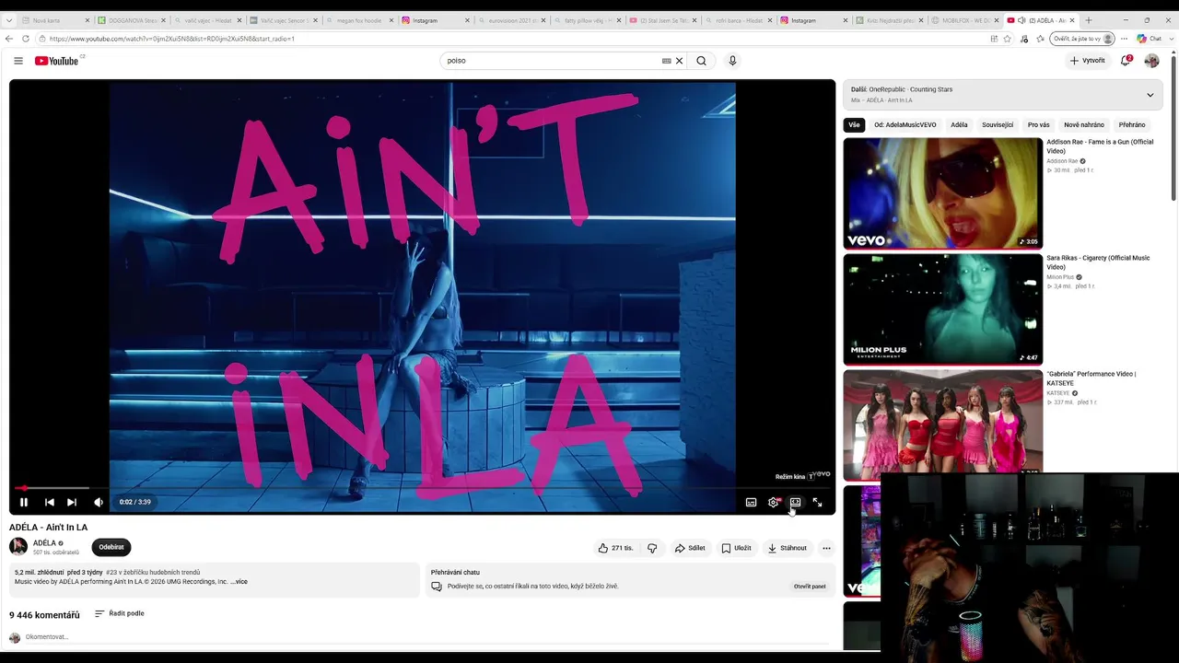Viewport: 1179px width, 663px height.
Task: Open the browser tab list dropdown arrow
Action: (x=8, y=20)
